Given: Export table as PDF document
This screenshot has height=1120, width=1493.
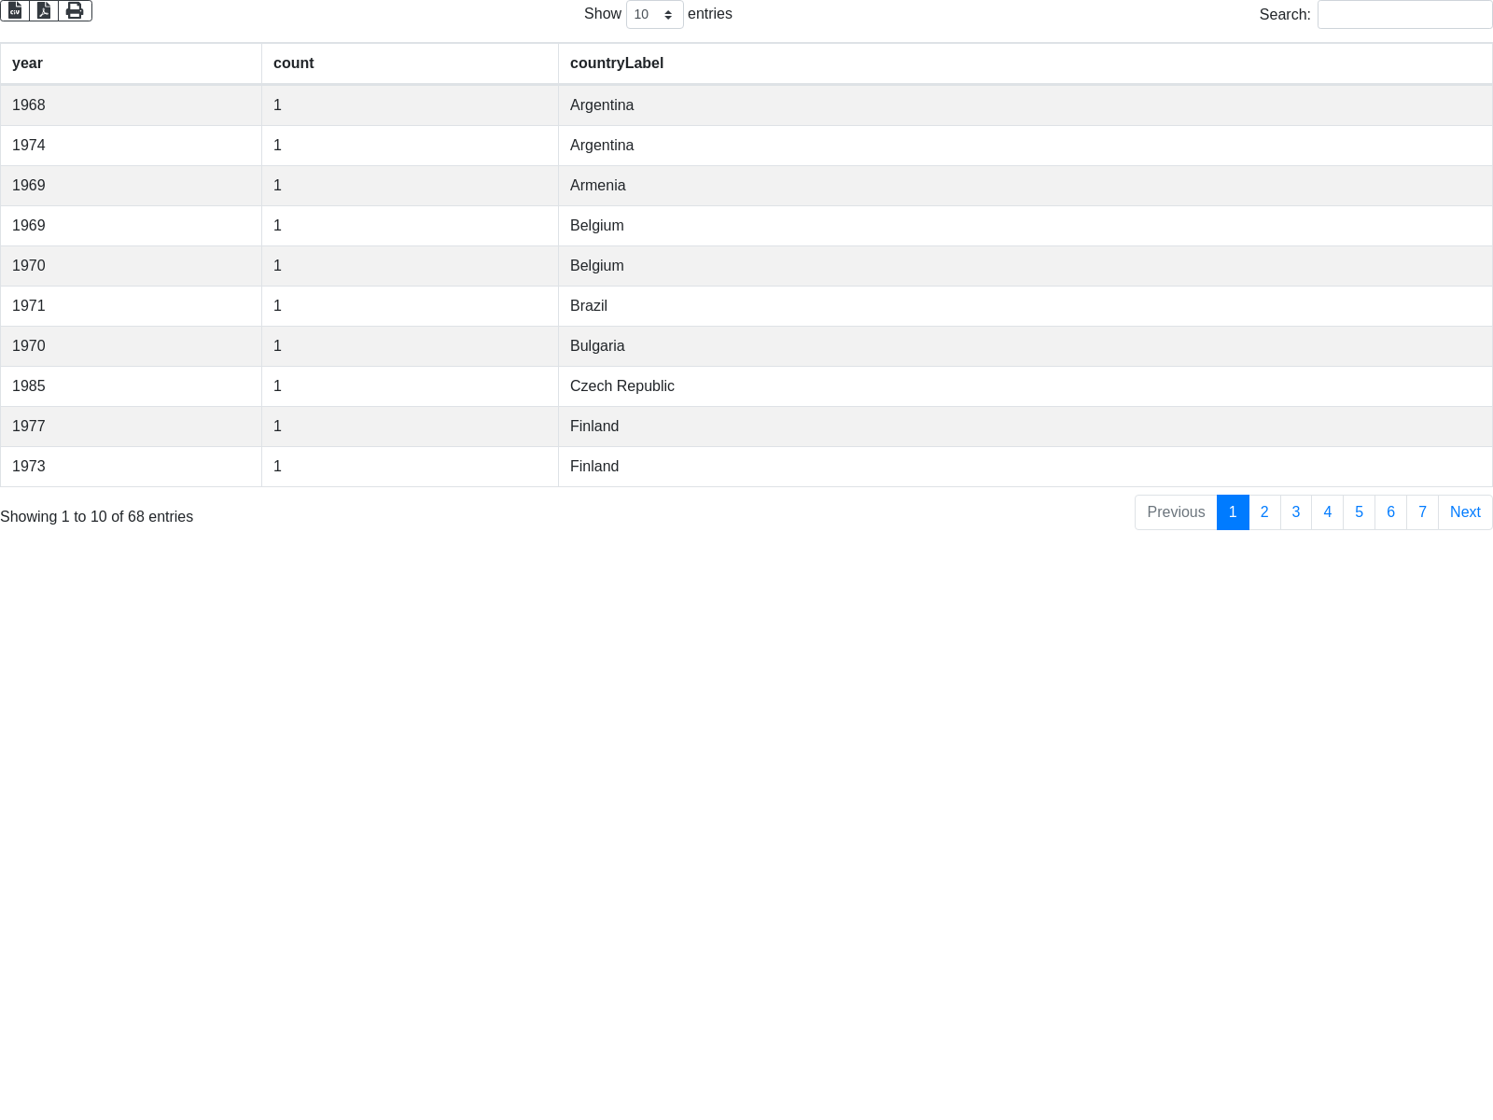Looking at the screenshot, I should tap(44, 11).
